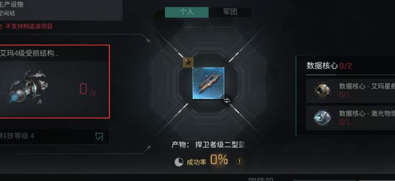395x181 pixels.
Task: Click the success rate info exclamation icon
Action: pos(239,161)
